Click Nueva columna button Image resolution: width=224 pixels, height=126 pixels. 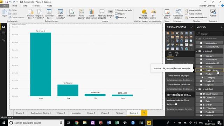coord(194,14)
